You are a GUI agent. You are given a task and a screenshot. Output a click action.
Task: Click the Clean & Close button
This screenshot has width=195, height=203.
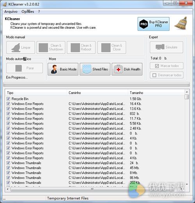(112, 47)
